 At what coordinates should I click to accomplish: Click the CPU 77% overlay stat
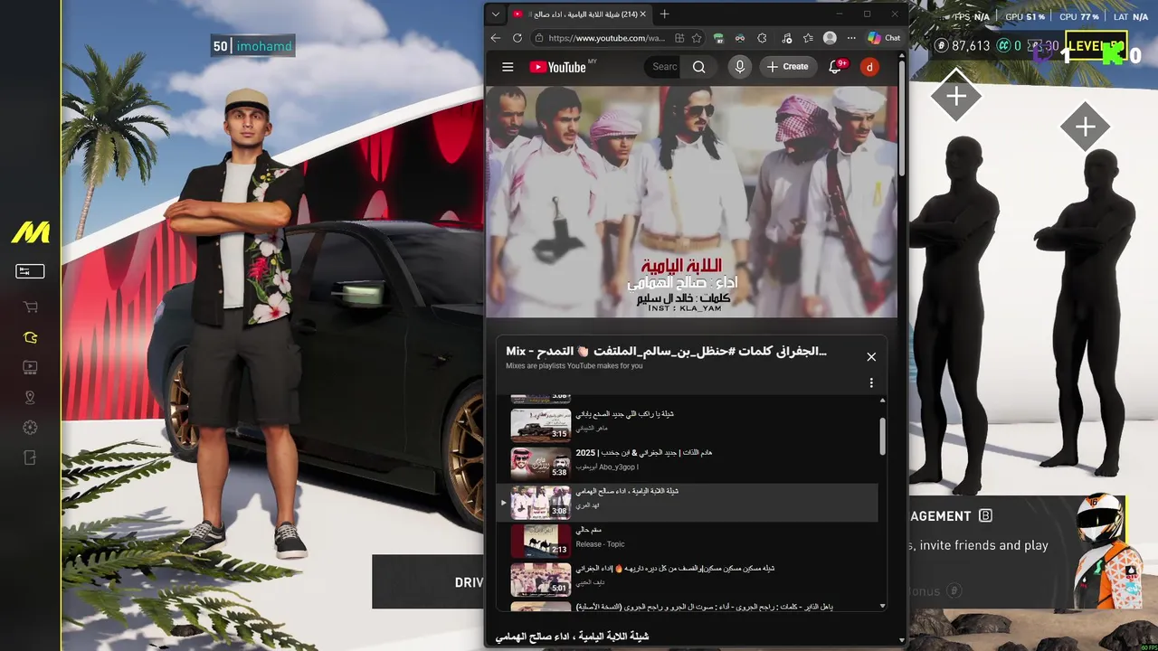point(1079,17)
